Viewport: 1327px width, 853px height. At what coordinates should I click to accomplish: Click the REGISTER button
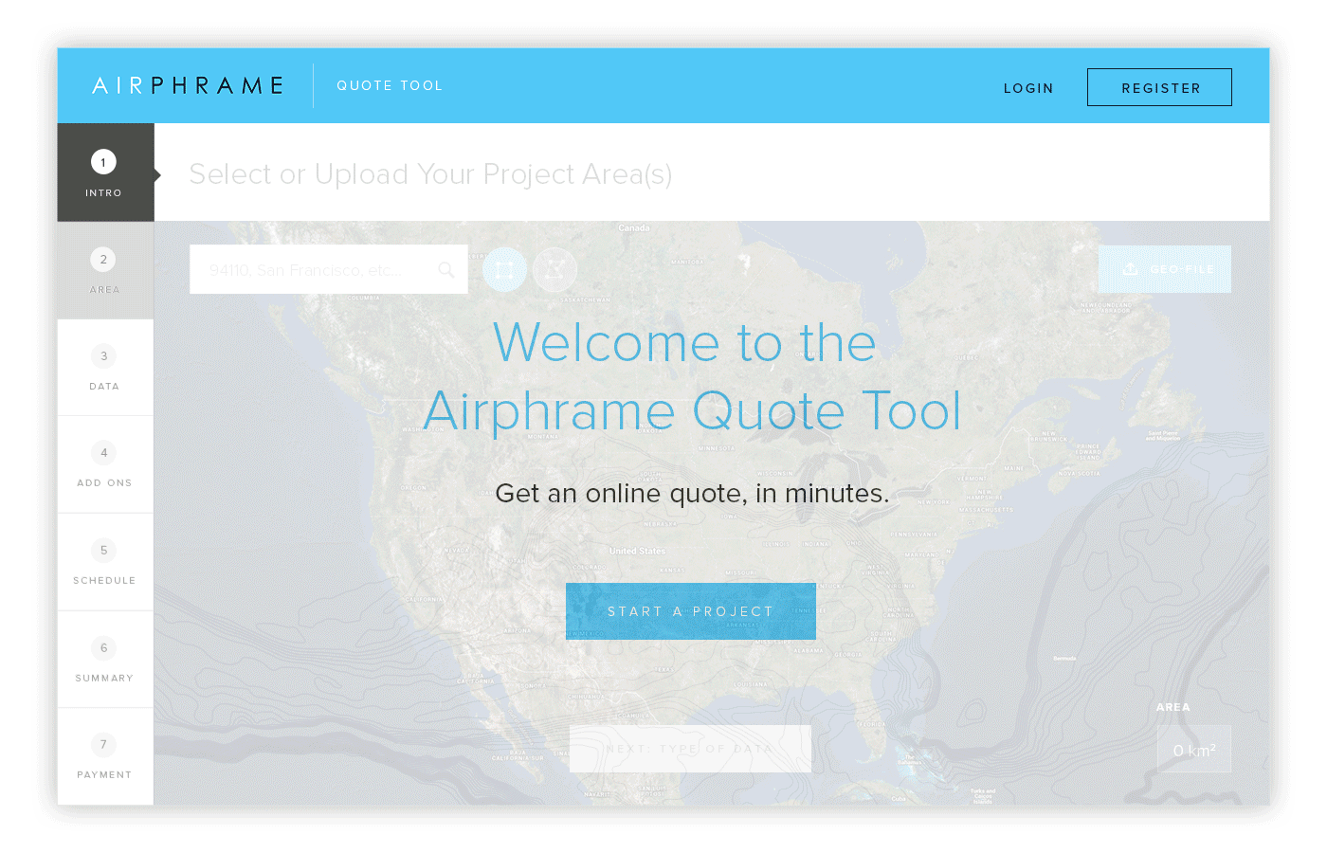pos(1159,87)
